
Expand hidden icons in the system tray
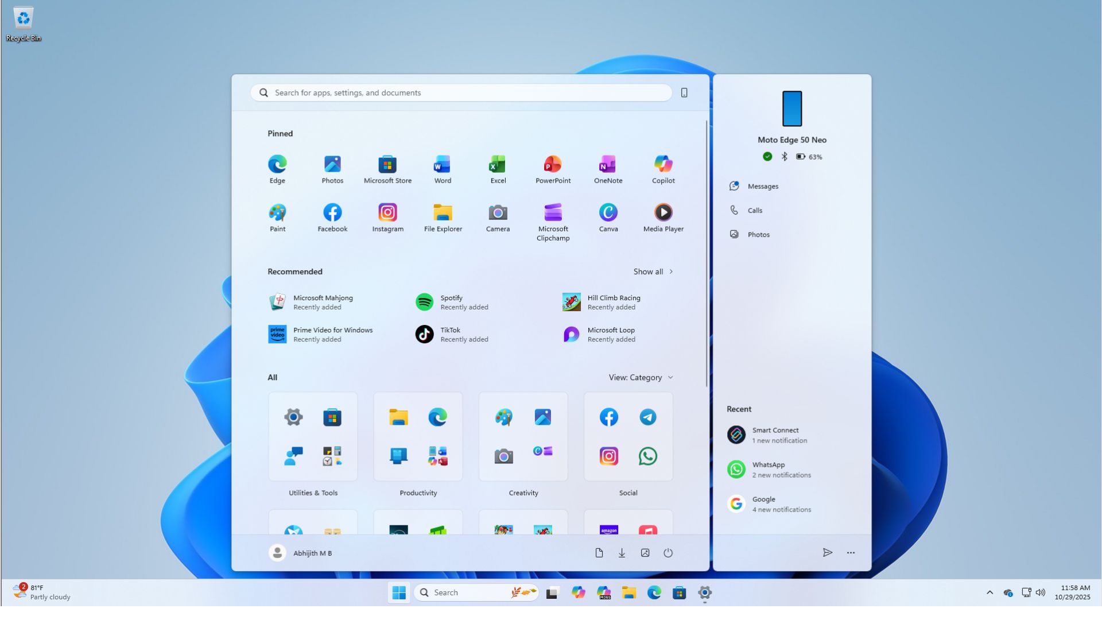[989, 592]
